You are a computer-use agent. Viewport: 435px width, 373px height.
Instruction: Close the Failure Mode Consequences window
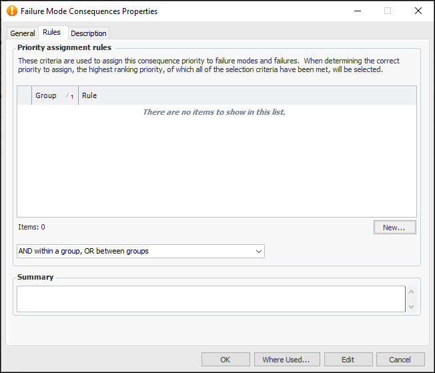pyautogui.click(x=418, y=11)
